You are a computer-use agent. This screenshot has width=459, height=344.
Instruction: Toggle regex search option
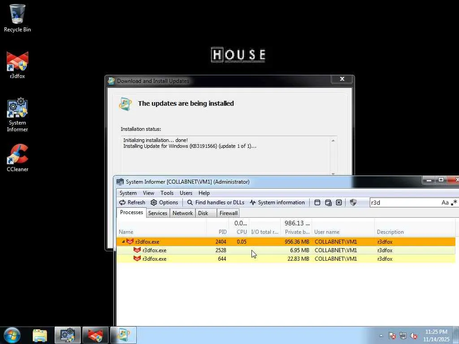click(x=454, y=202)
